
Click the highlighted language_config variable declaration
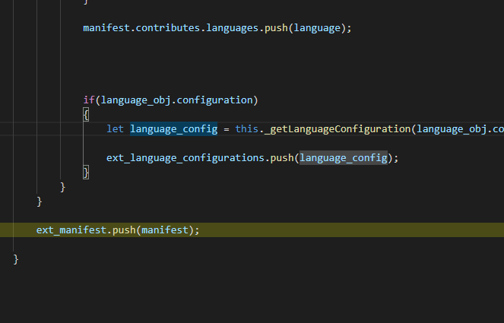pyautogui.click(x=173, y=129)
